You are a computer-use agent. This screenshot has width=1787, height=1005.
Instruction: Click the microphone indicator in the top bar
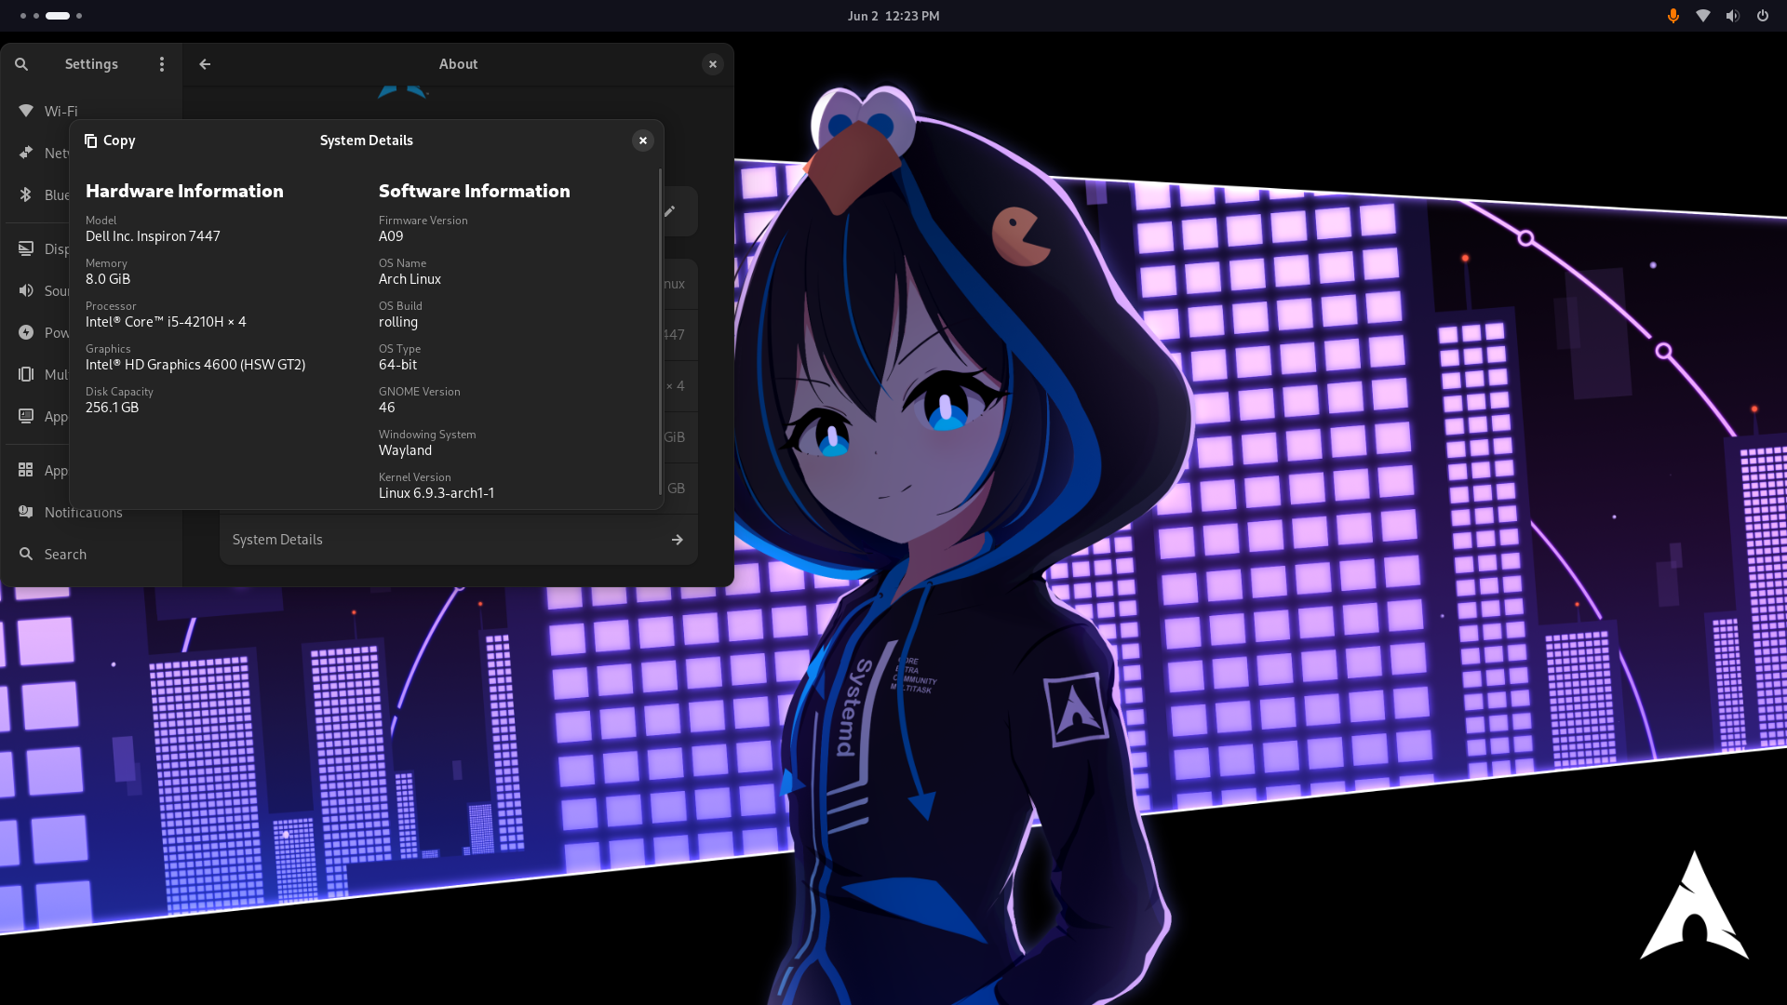coord(1673,16)
